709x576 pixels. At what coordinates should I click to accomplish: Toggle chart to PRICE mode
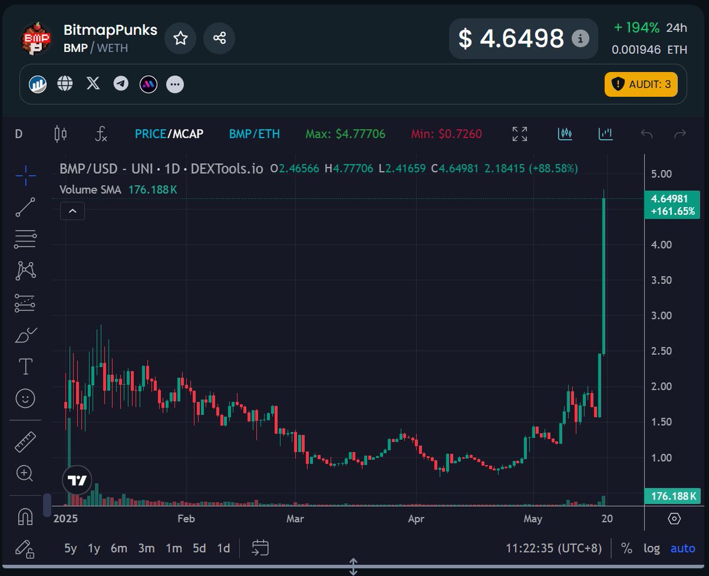[x=151, y=134]
